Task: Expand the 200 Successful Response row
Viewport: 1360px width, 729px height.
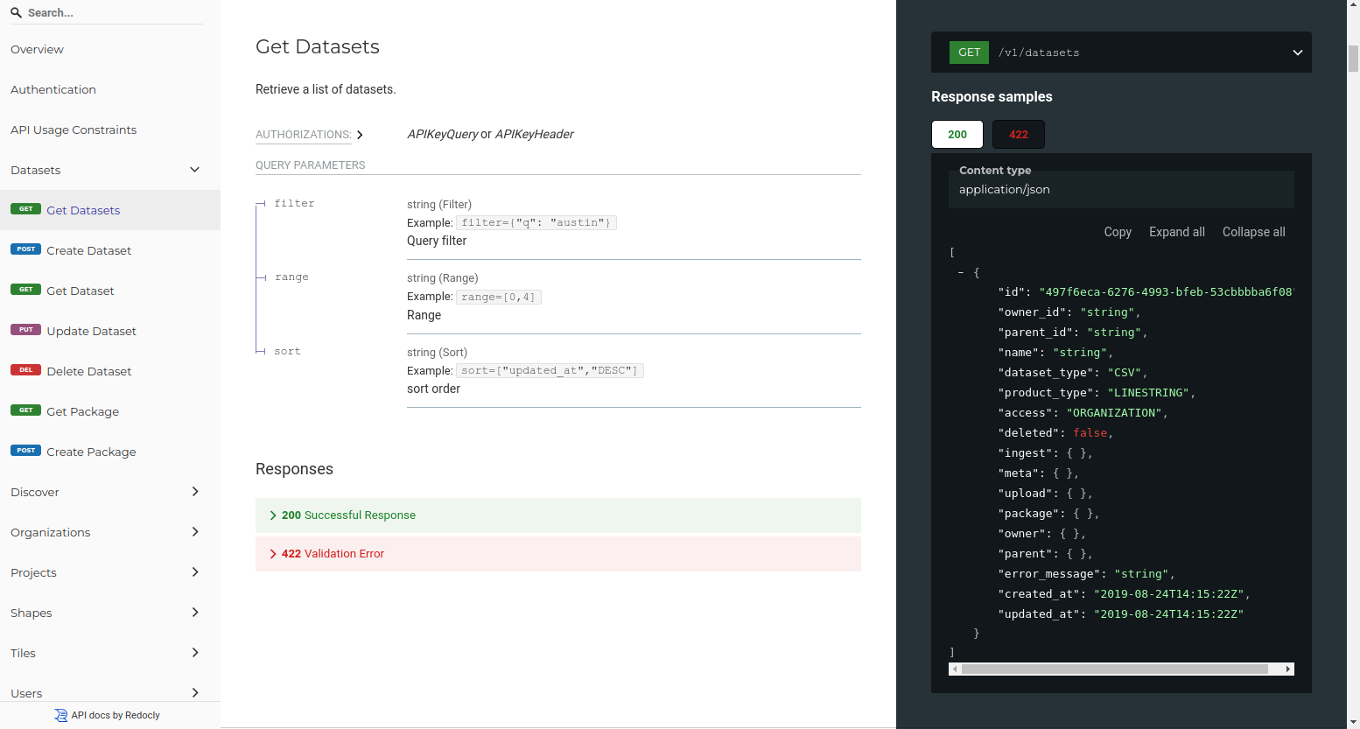Action: tap(558, 515)
